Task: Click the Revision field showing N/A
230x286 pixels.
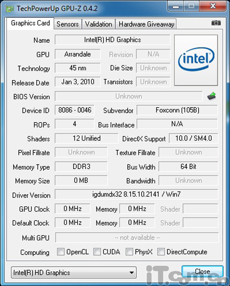Action: [153, 54]
